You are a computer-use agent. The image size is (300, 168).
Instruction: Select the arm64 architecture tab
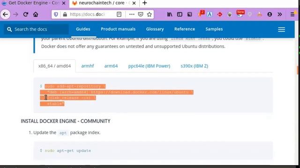111,66
